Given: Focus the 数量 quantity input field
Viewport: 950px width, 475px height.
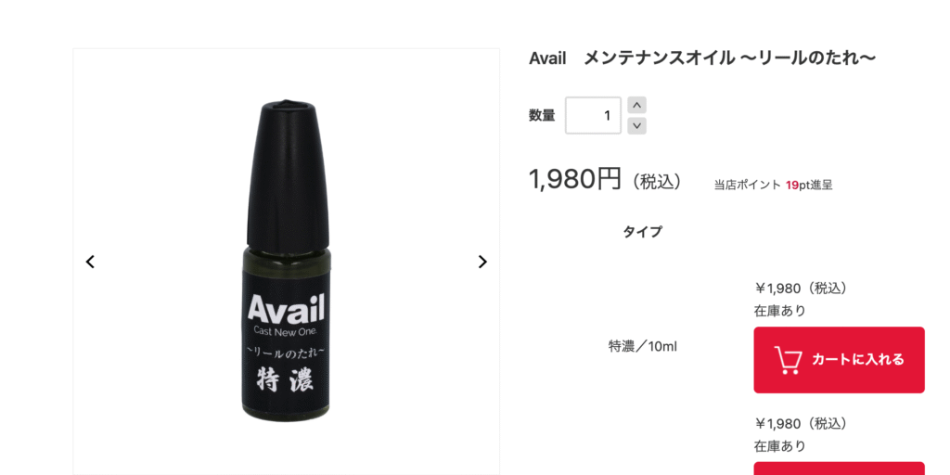Looking at the screenshot, I should pos(593,115).
